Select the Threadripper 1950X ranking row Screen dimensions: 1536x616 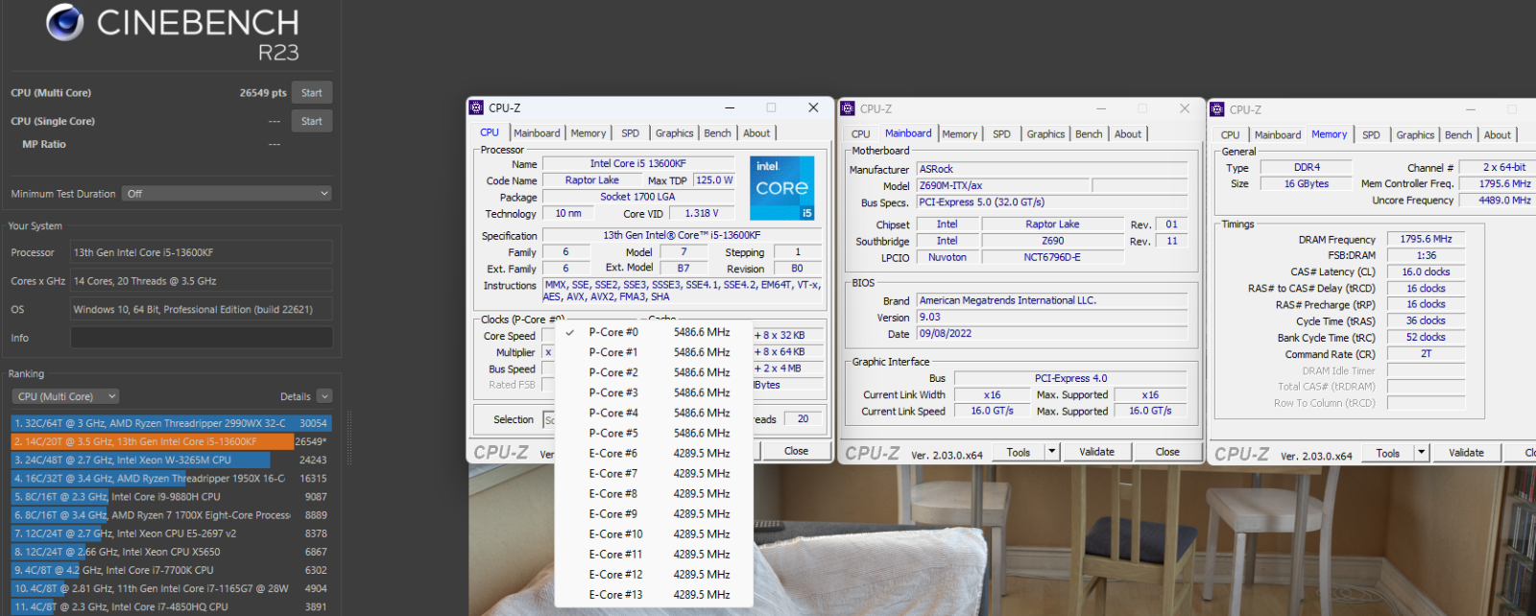170,478
